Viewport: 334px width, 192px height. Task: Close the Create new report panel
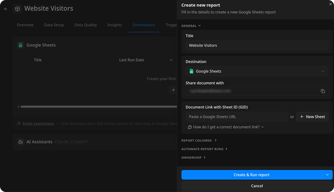point(330,4)
